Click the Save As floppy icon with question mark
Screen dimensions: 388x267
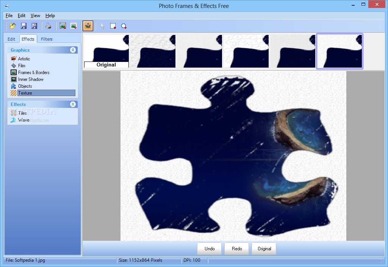34,26
